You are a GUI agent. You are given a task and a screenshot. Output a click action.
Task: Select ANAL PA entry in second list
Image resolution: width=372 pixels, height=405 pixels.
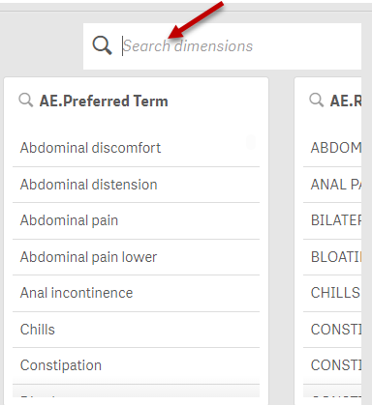pos(332,185)
